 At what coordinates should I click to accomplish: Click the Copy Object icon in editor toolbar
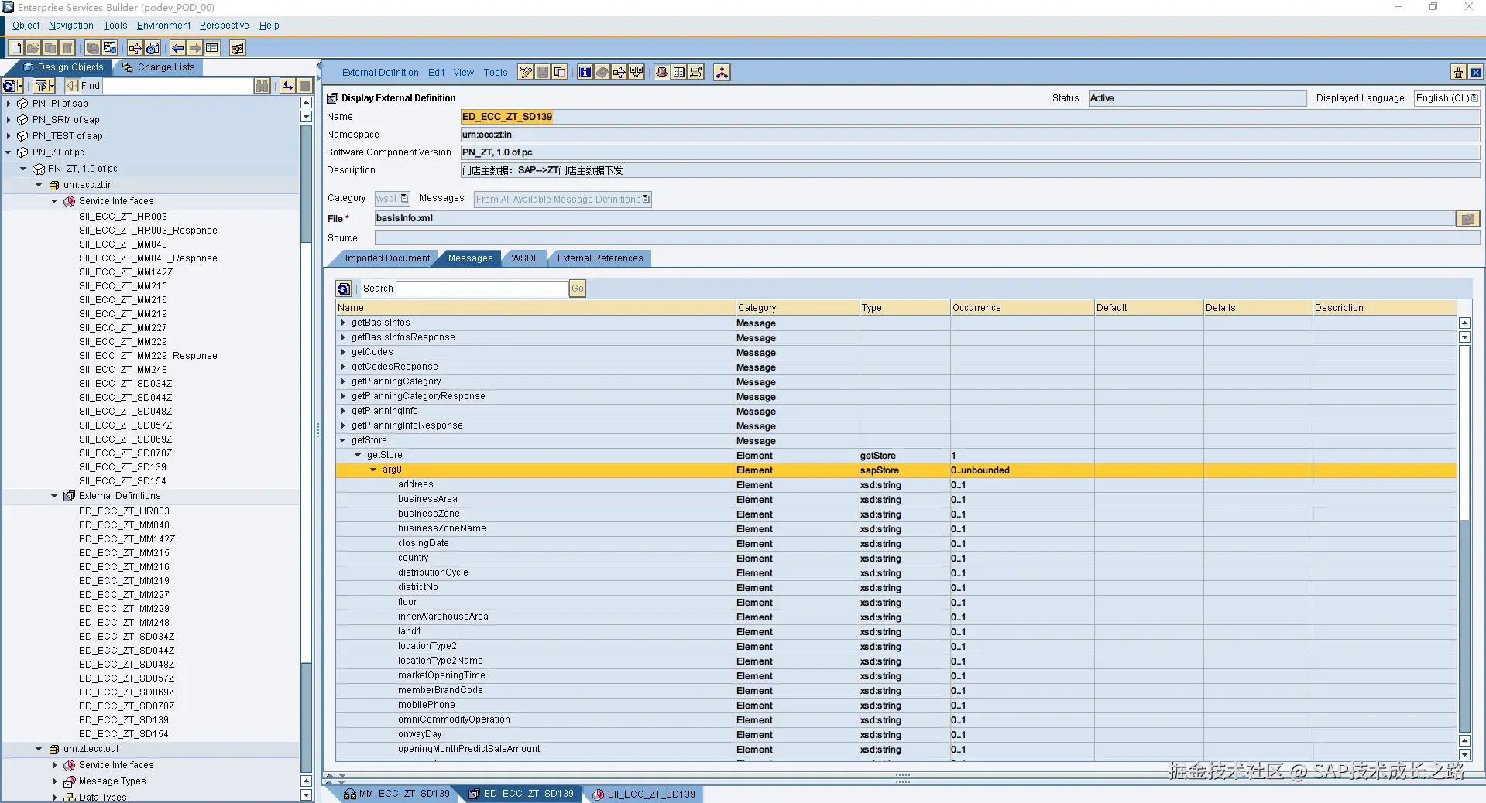(560, 72)
